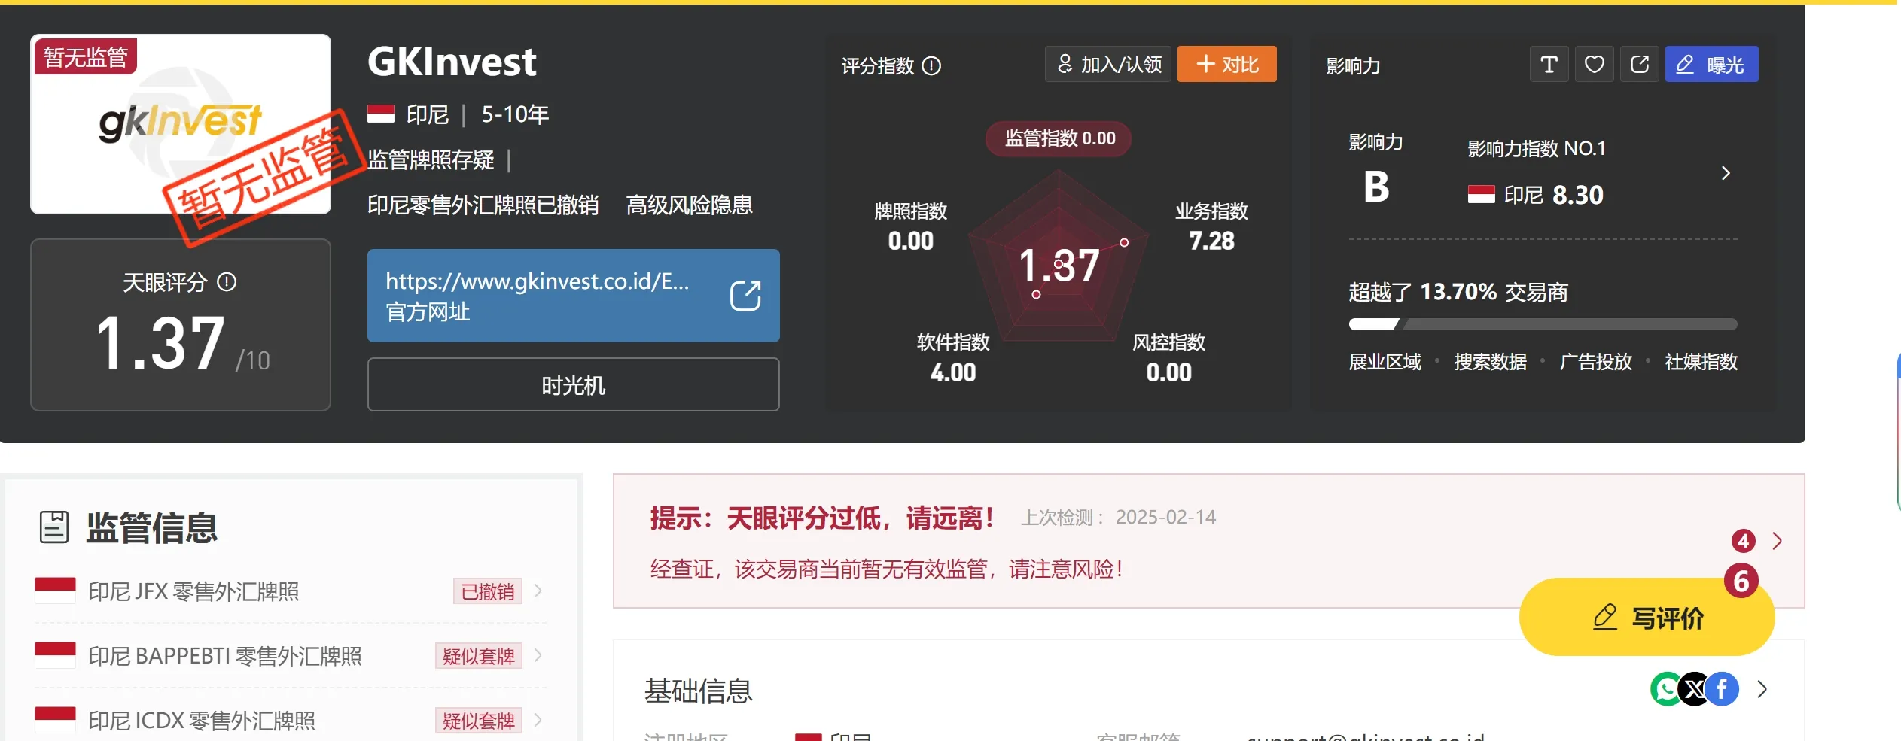This screenshot has height=741, width=1901.
Task: Click the info icon beside 天眼评分
Action: [x=227, y=282]
